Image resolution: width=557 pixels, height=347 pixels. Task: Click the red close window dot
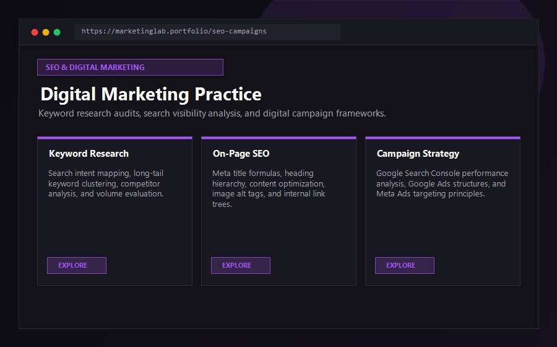pos(35,32)
